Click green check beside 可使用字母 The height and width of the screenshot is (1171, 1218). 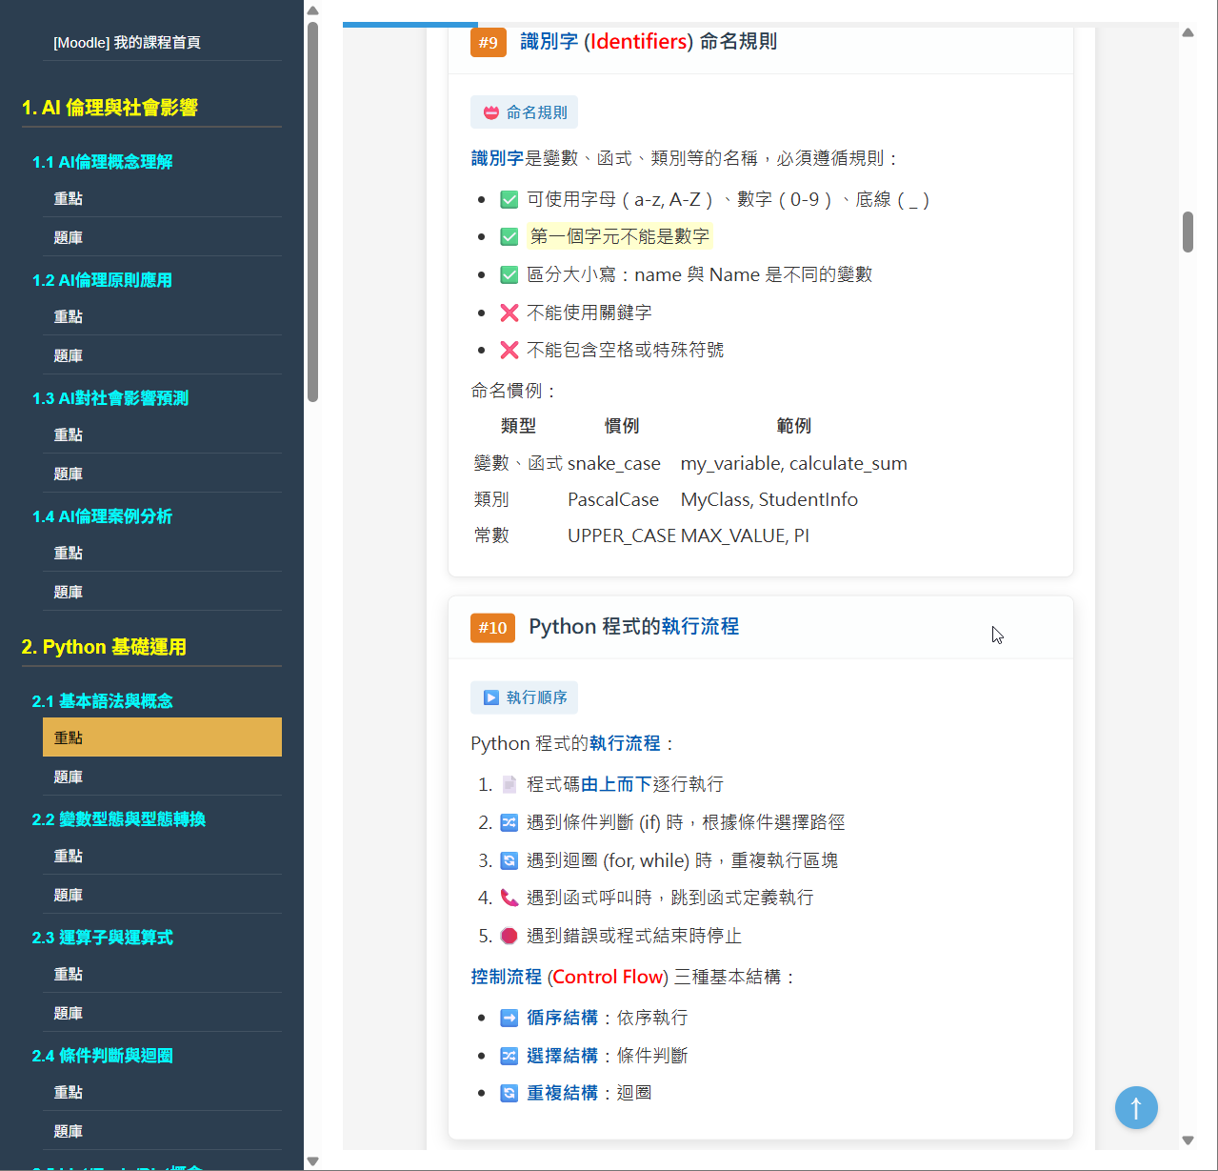pos(509,199)
